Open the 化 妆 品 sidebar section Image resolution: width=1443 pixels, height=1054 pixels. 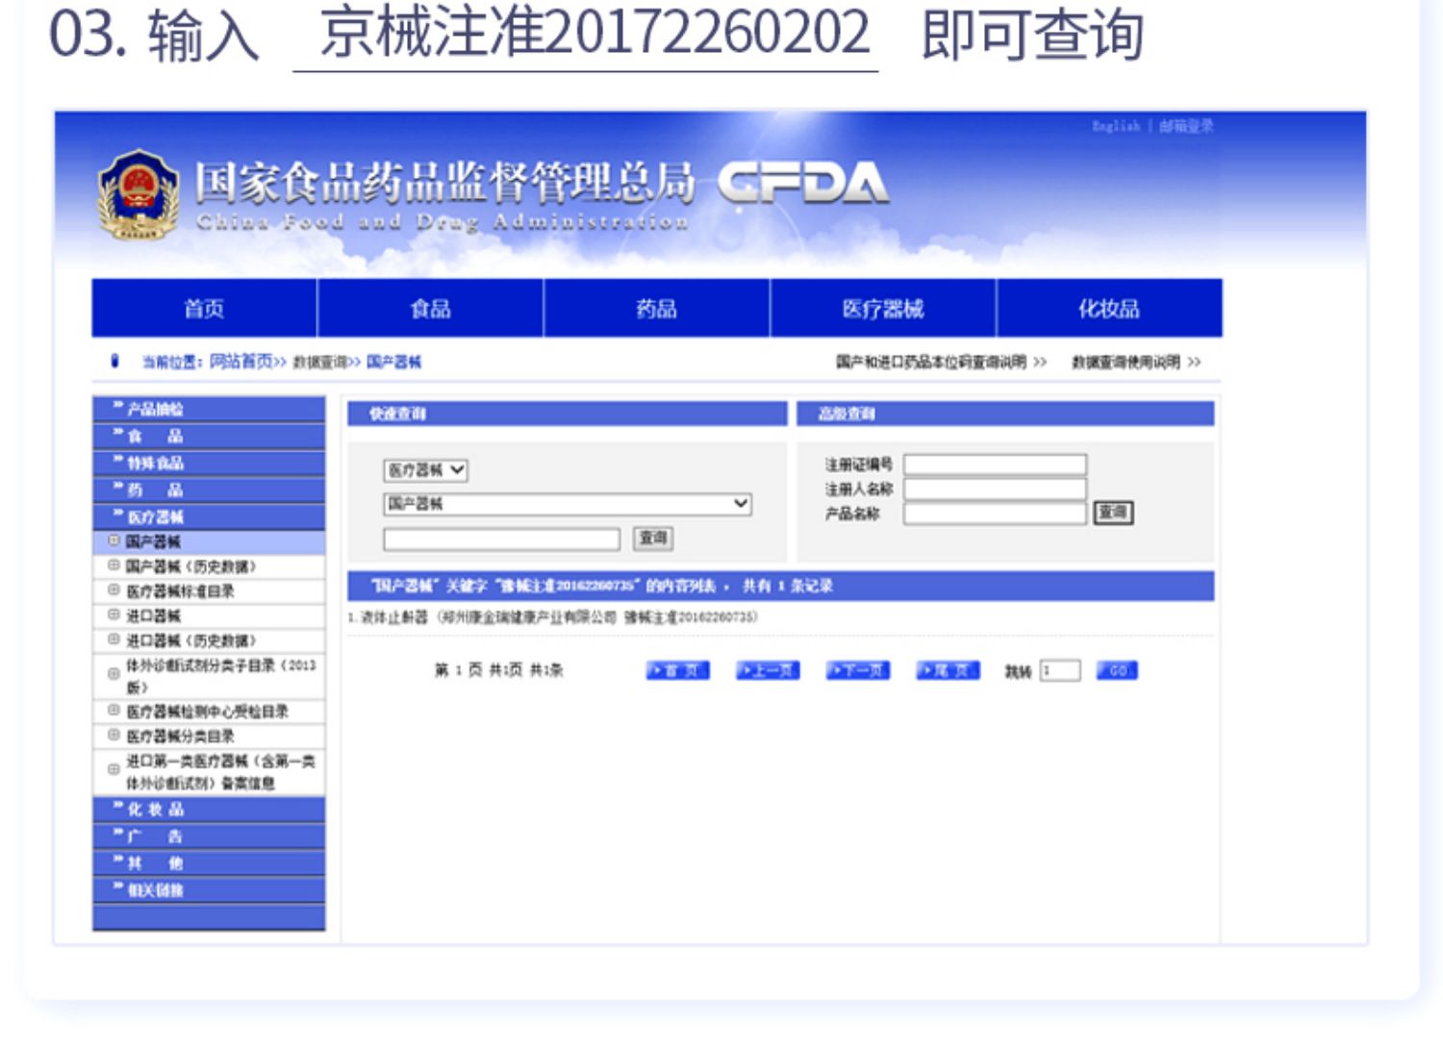pyautogui.click(x=209, y=809)
